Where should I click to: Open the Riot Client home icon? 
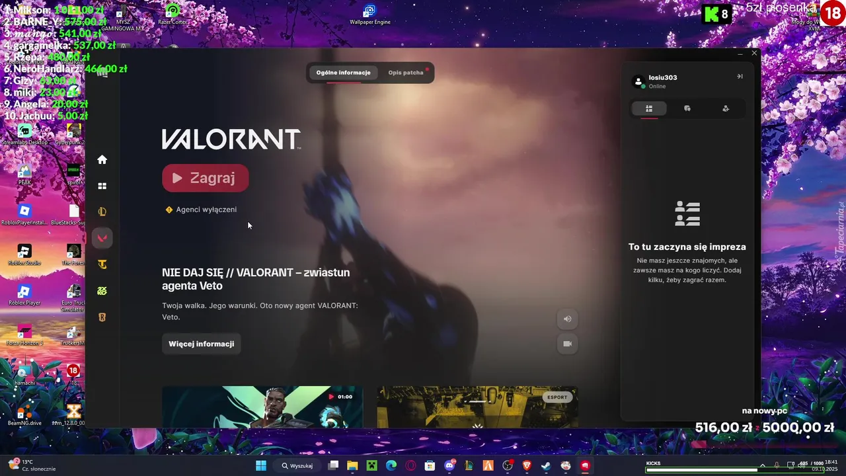pos(102,159)
